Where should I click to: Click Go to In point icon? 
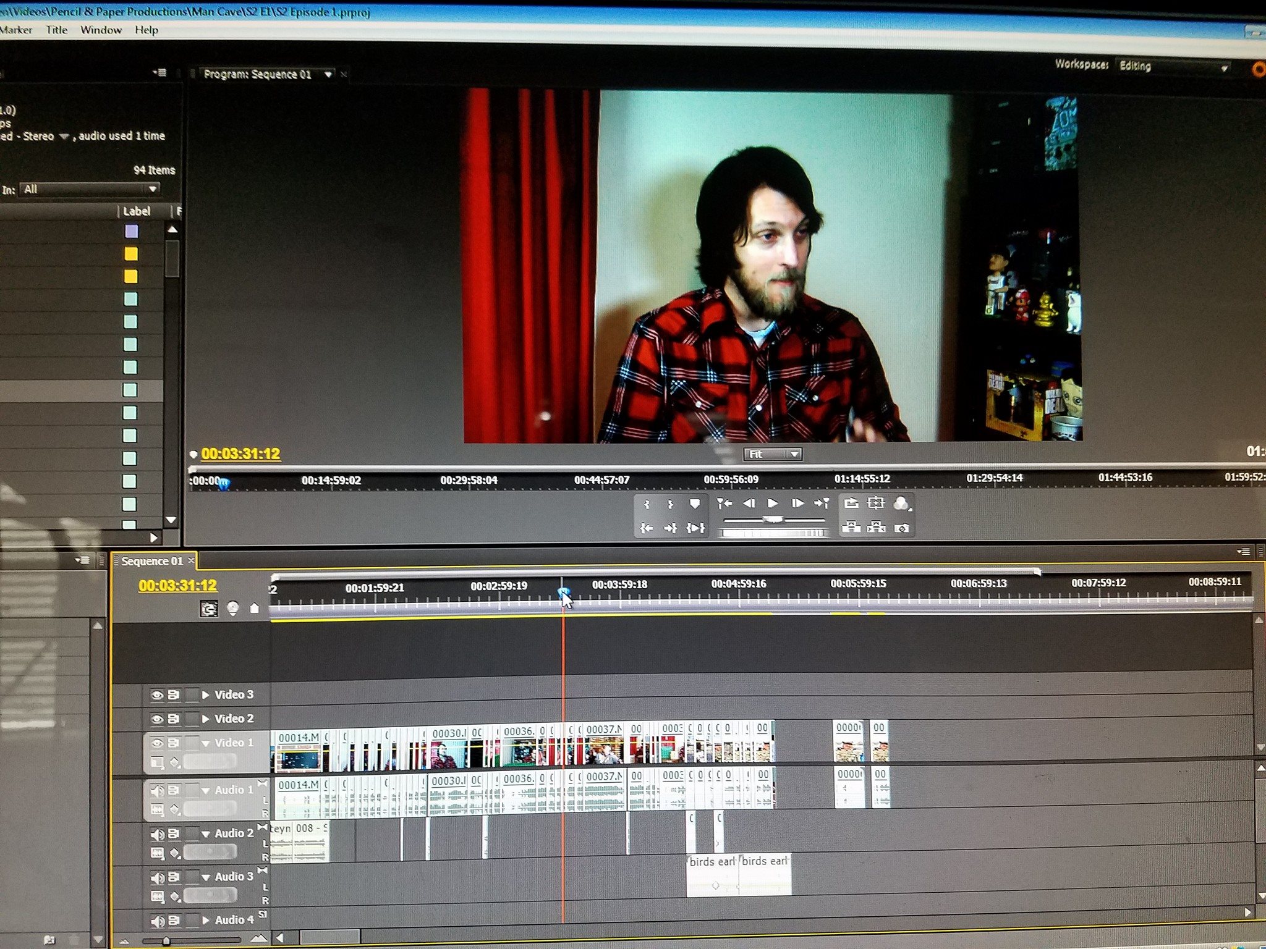[646, 528]
